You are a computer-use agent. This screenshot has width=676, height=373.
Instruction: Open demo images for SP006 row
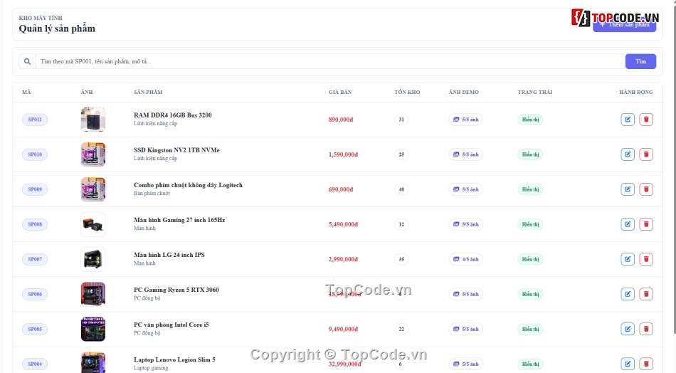pos(465,294)
